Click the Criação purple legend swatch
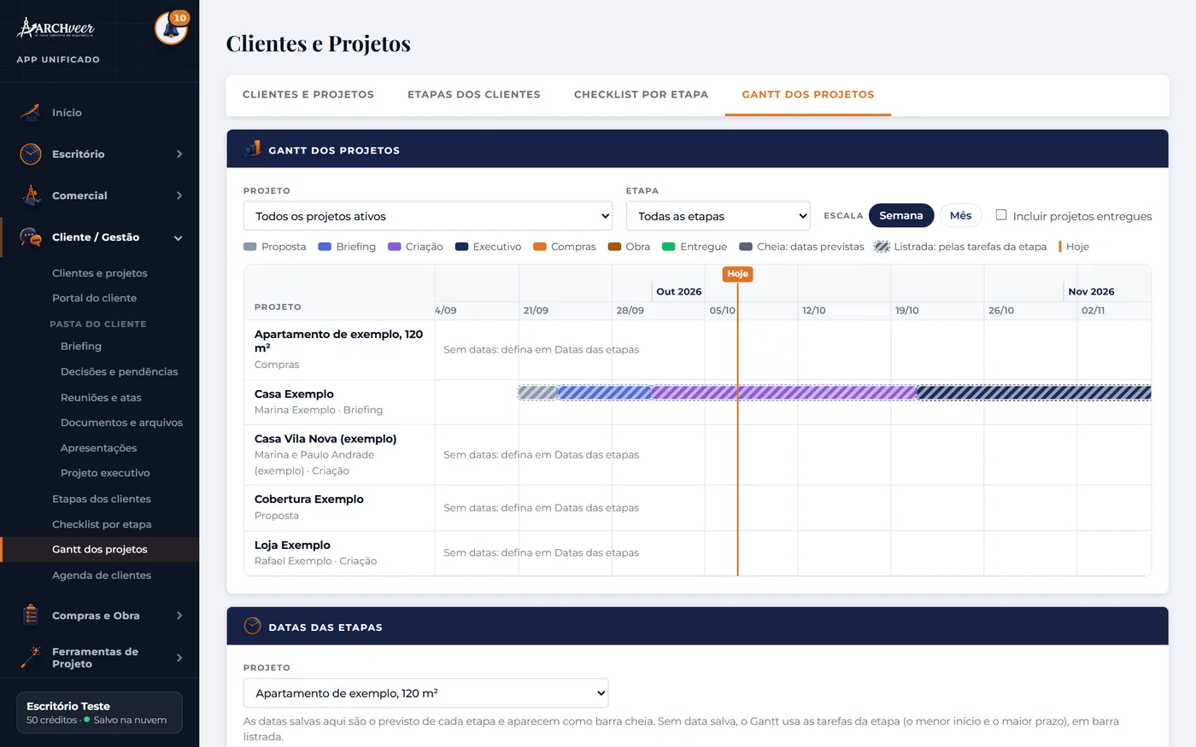This screenshot has width=1196, height=747. (x=395, y=247)
